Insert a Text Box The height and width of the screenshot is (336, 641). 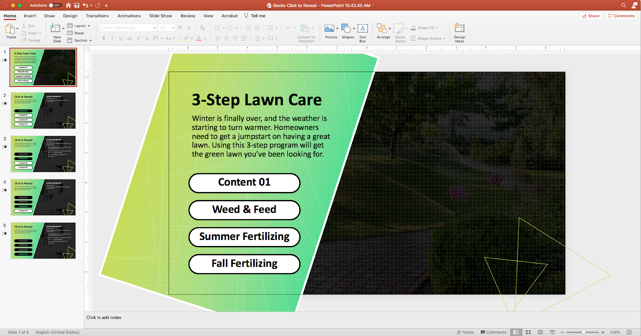point(363,33)
